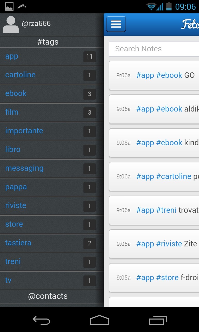
Task: Tap the #treni hashtag in note
Action: [166, 210]
